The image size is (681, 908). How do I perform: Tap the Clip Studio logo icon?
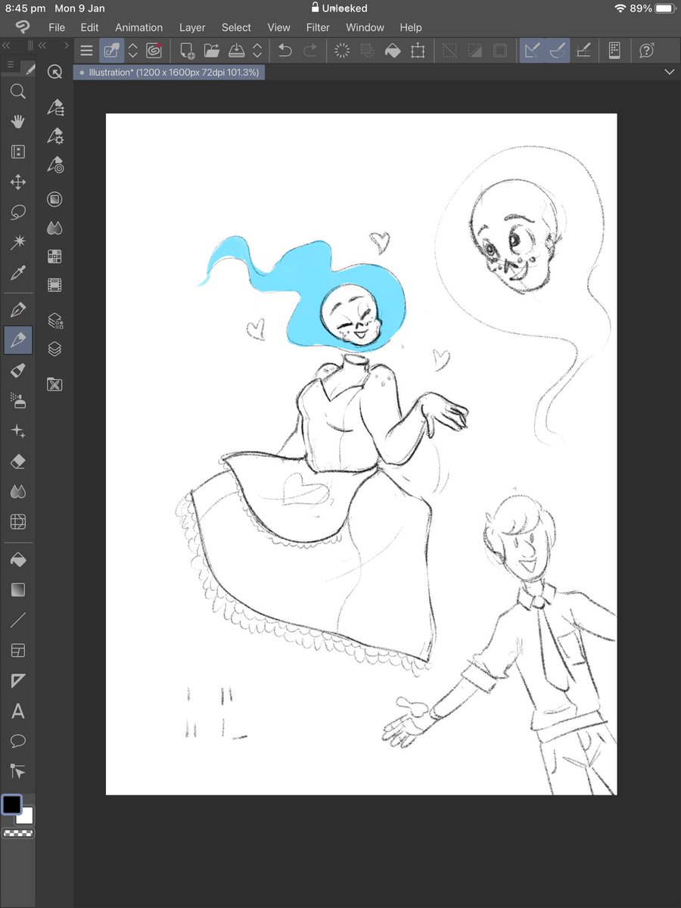24,28
